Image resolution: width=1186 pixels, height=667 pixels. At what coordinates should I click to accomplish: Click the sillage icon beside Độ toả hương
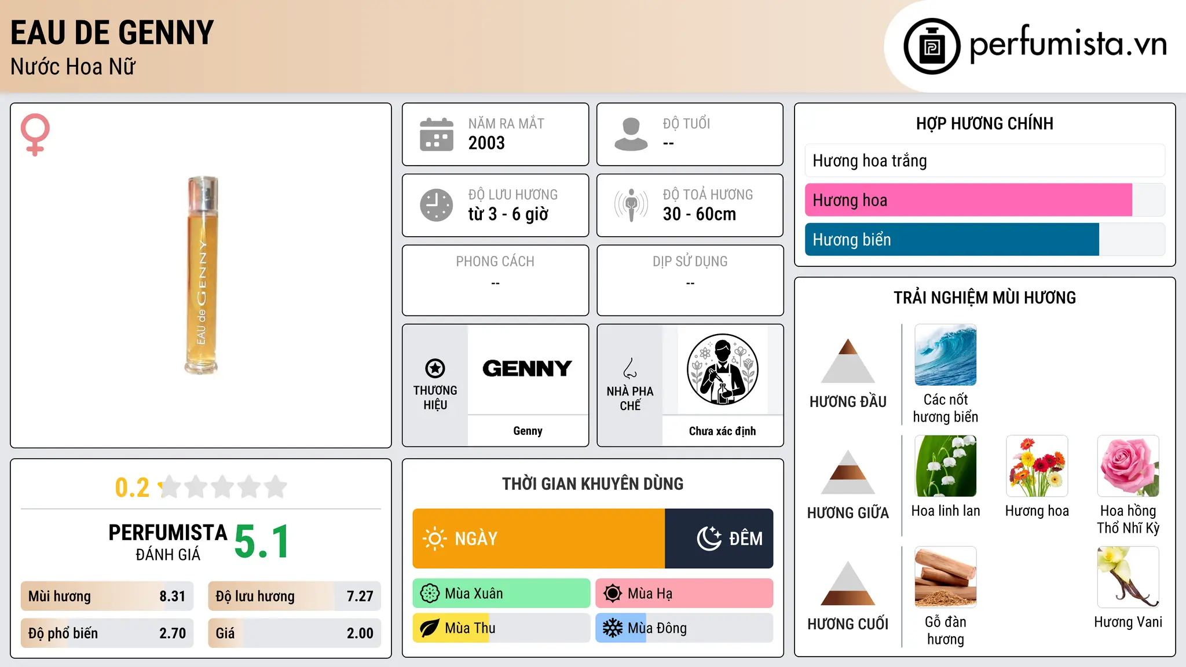(x=631, y=205)
